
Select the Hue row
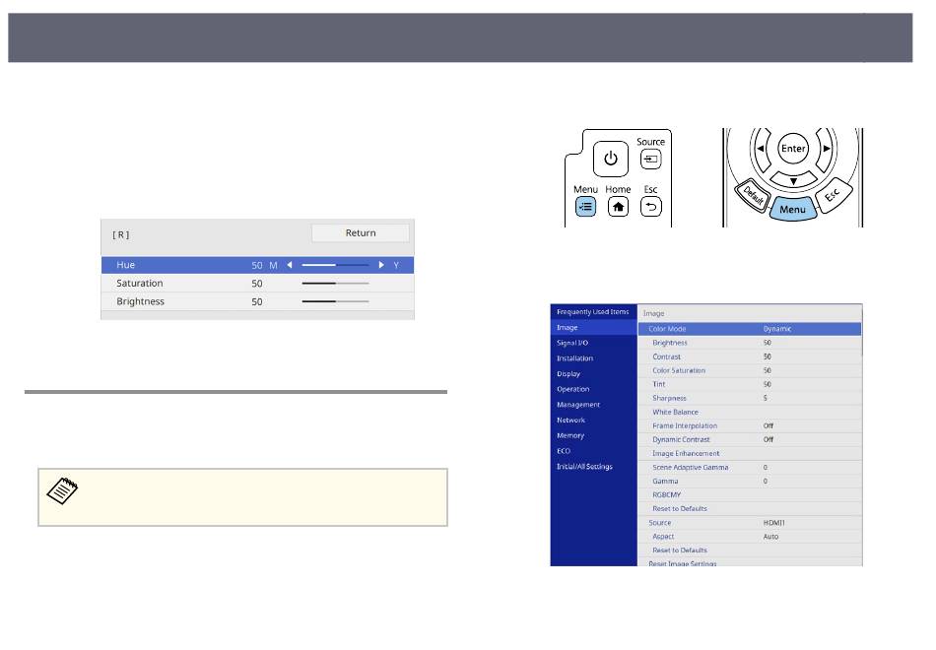[x=257, y=265]
